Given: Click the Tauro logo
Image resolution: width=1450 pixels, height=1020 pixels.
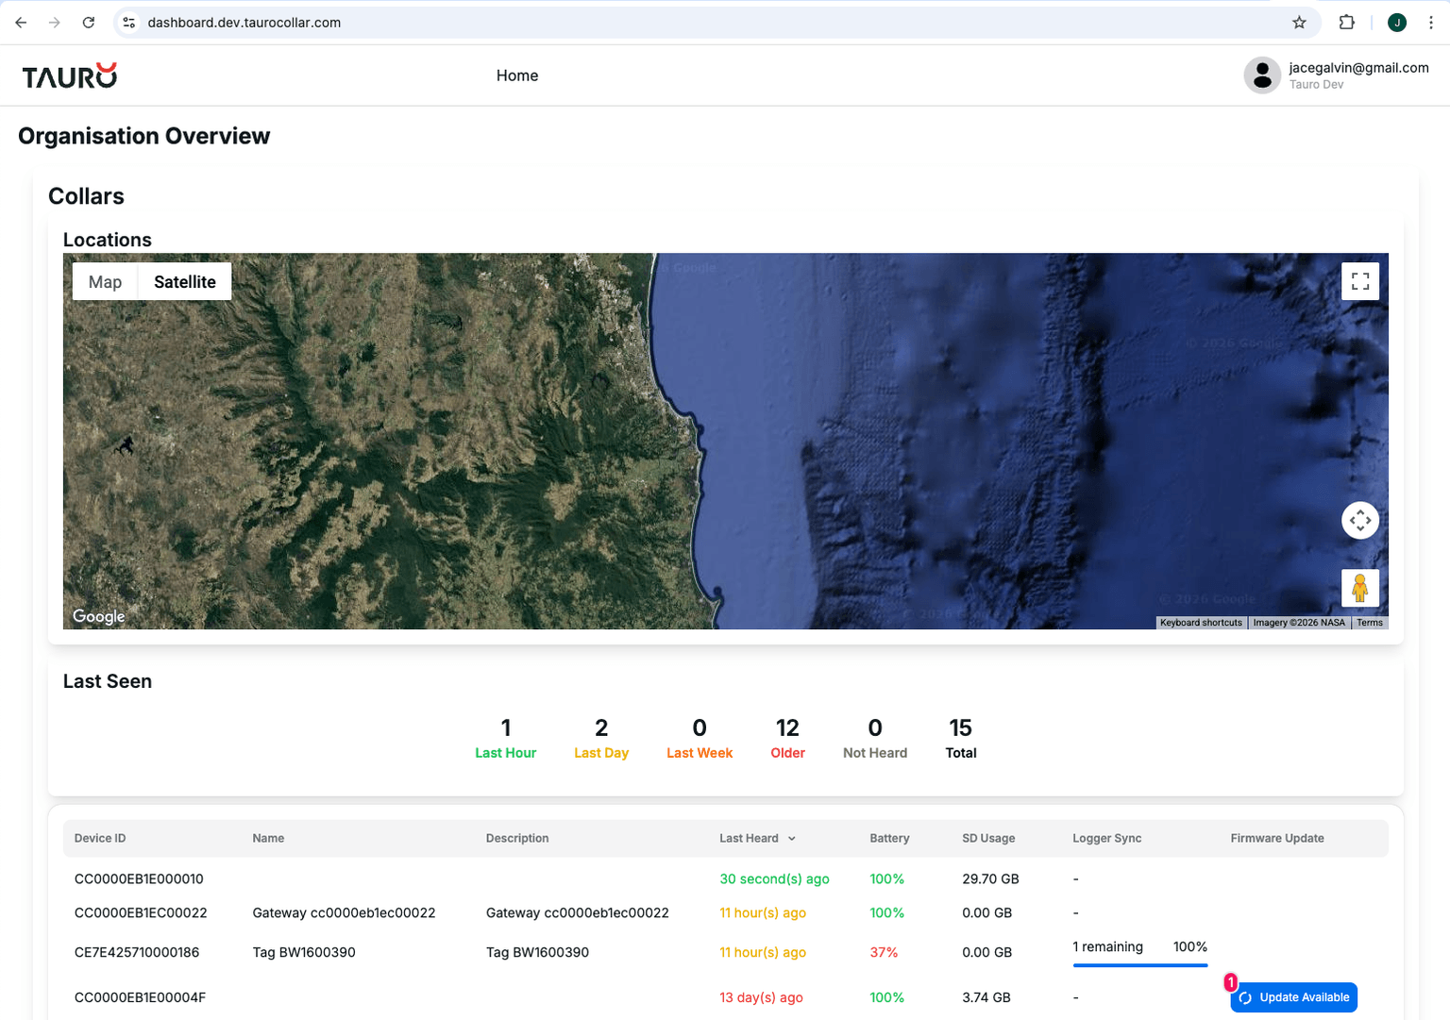Looking at the screenshot, I should tap(68, 75).
